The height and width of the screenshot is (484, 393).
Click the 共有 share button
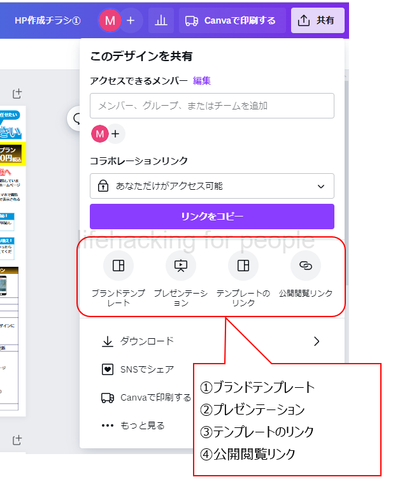coord(317,20)
